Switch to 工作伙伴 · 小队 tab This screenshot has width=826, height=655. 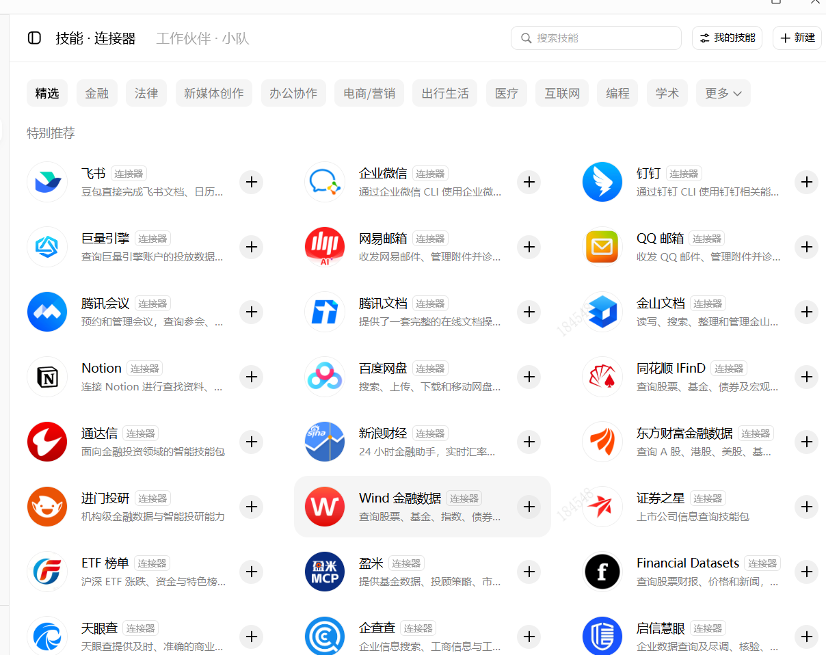tap(203, 38)
